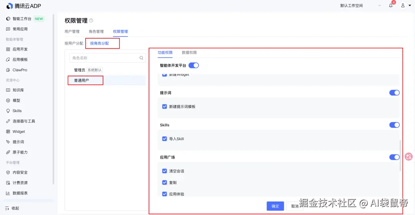Select the 按角色分配 sub-tab

click(x=100, y=43)
